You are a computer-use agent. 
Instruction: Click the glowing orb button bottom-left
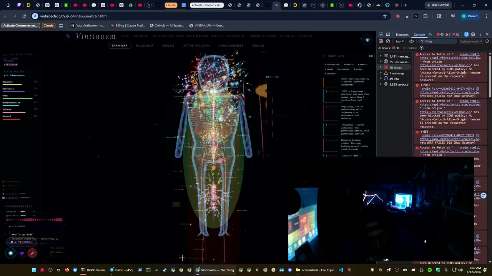(11, 253)
